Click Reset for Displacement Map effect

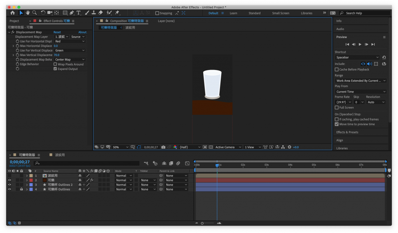(x=57, y=32)
